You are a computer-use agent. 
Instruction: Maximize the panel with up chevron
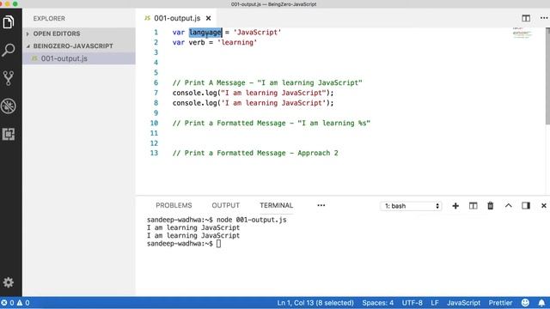coord(508,206)
